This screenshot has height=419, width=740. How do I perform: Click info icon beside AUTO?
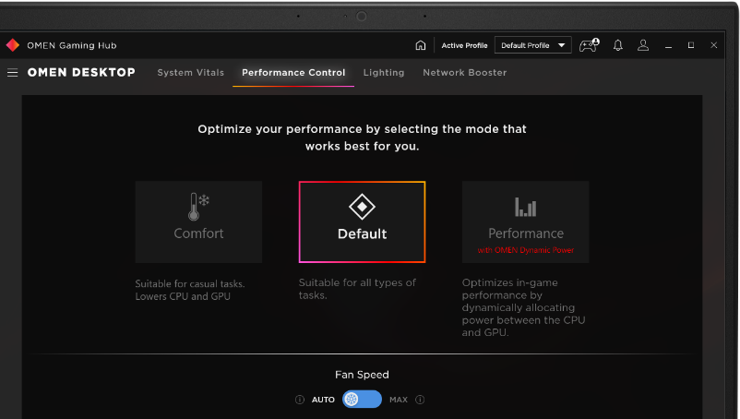coord(300,400)
